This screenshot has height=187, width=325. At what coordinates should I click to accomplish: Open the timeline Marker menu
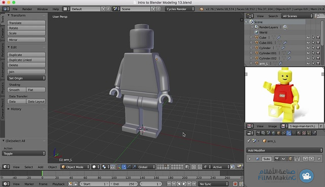click(29, 184)
